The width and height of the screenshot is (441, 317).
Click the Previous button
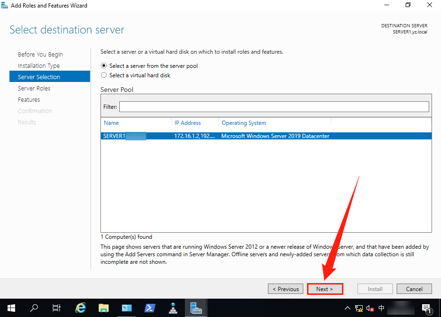(x=285, y=289)
